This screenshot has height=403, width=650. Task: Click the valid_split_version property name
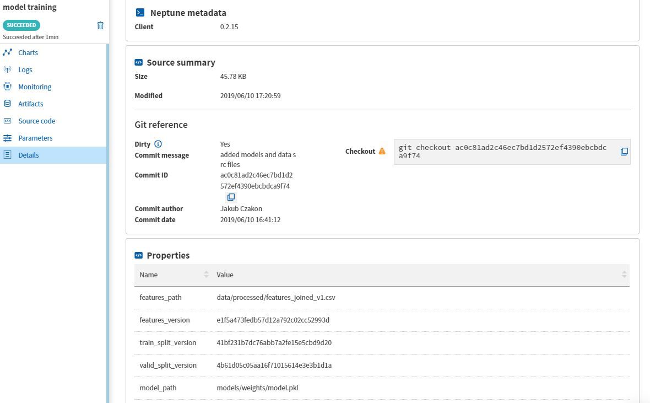[168, 365]
